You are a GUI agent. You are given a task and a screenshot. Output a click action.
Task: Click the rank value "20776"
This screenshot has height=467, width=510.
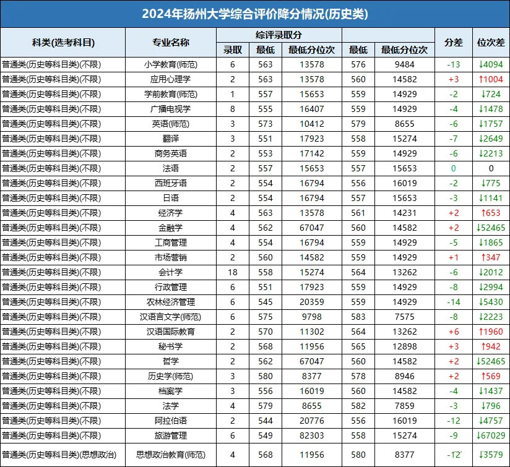click(x=311, y=421)
